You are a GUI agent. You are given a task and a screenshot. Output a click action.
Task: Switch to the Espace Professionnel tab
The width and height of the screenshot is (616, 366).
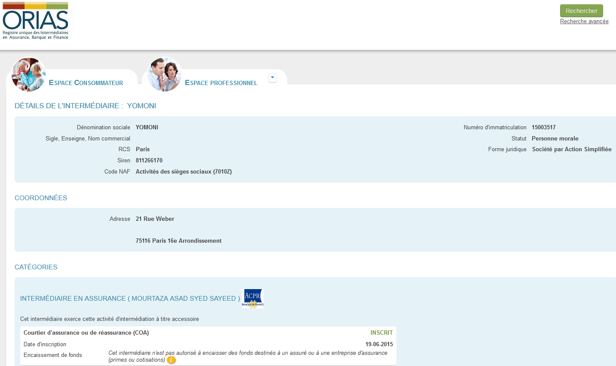[x=221, y=82]
